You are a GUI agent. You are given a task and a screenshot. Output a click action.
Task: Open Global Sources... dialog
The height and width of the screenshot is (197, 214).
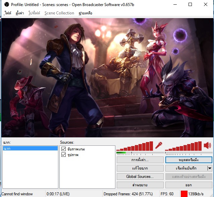pyautogui.click(x=140, y=177)
